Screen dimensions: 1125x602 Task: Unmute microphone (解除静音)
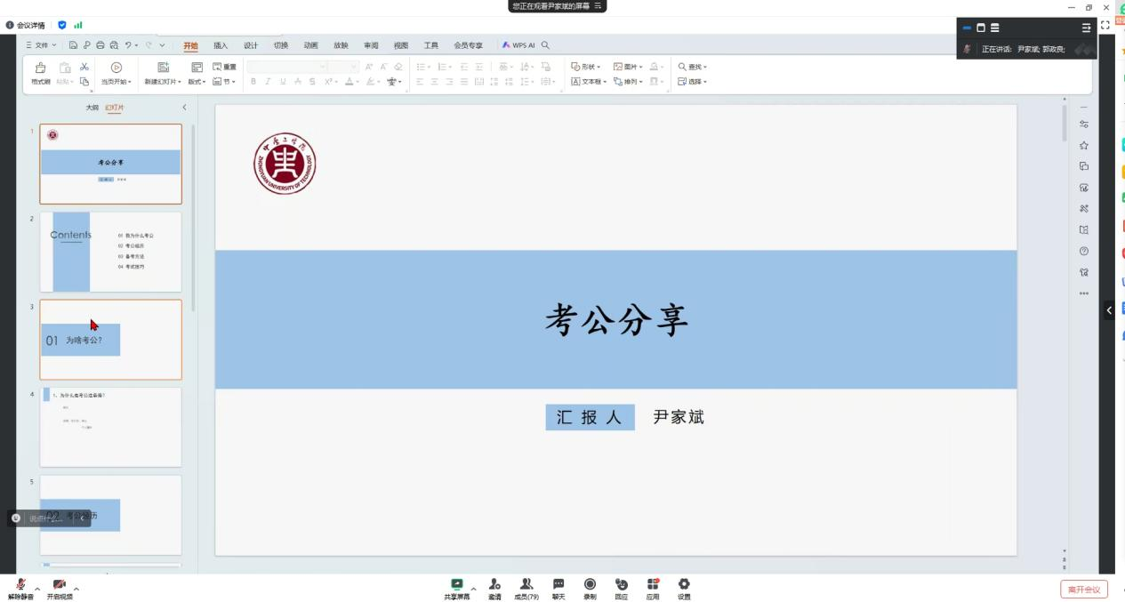(x=20, y=584)
